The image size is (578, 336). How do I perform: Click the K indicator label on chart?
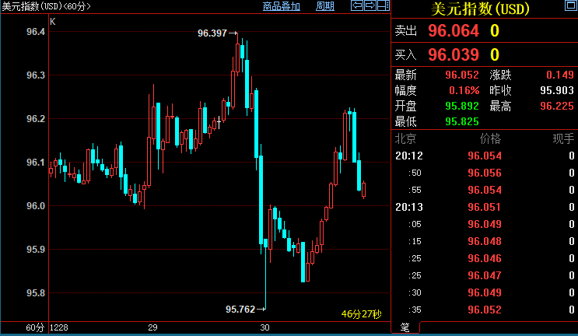click(53, 22)
